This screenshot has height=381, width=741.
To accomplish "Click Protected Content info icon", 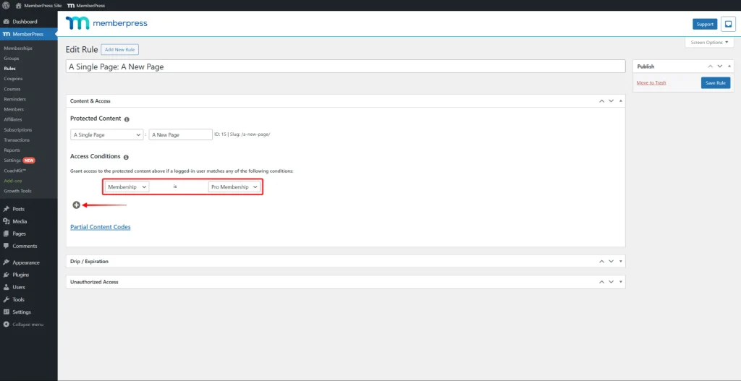I will tap(127, 119).
